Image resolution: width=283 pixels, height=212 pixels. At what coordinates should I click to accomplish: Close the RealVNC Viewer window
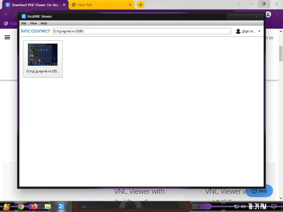257,17
